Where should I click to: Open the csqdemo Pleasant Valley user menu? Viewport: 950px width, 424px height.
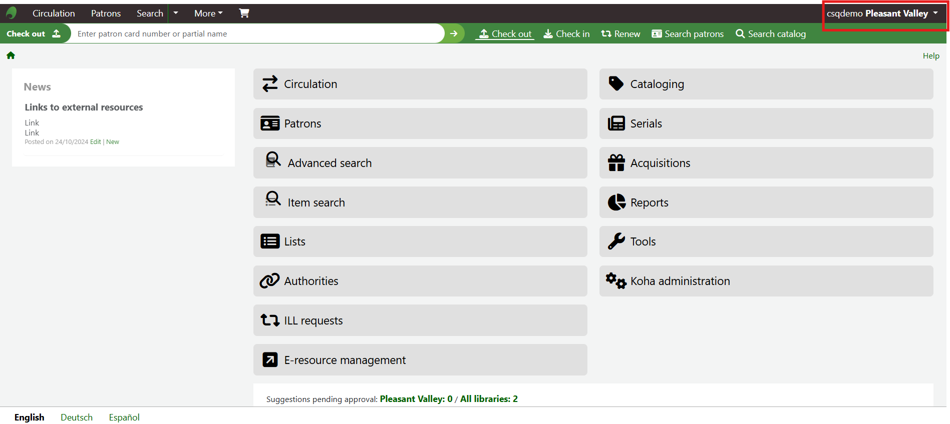[x=882, y=13]
